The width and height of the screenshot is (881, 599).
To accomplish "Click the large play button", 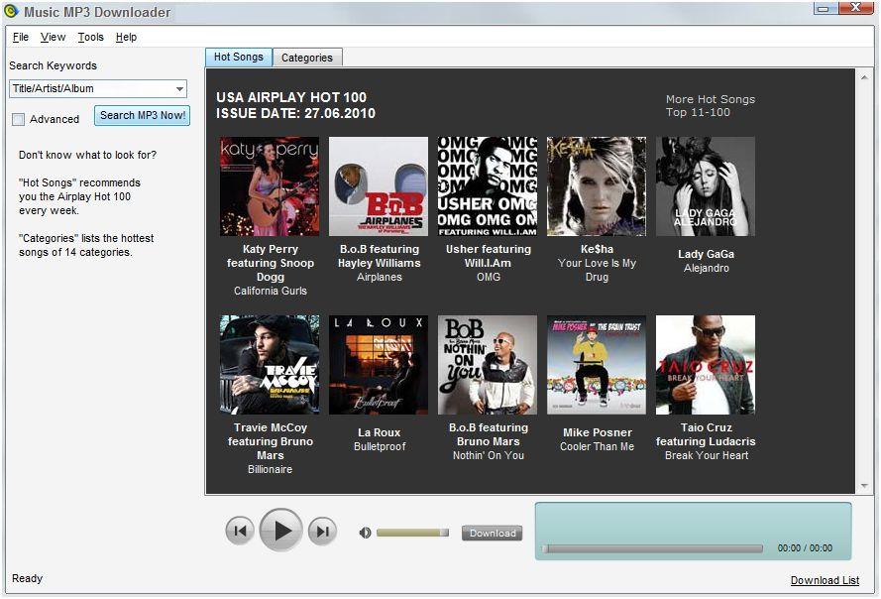I will (x=280, y=531).
